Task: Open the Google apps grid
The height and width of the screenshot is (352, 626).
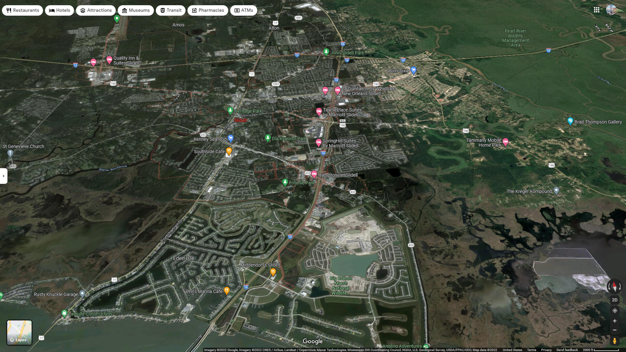Action: [x=597, y=10]
